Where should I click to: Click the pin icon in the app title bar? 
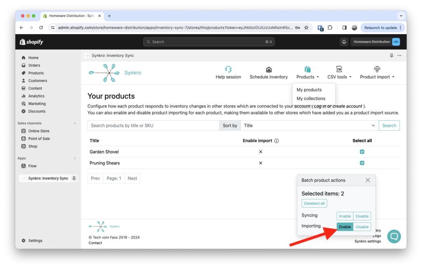point(392,56)
